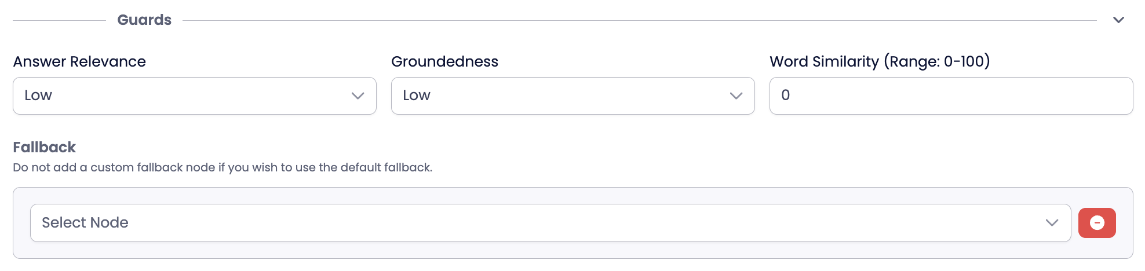Focus the Word Similarity input field
This screenshot has height=271, width=1145.
coord(951,96)
